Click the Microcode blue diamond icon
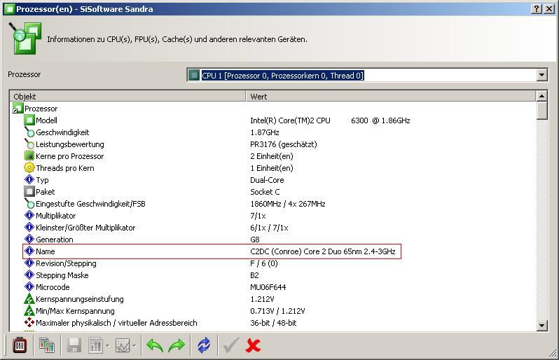The image size is (559, 360). click(x=29, y=286)
